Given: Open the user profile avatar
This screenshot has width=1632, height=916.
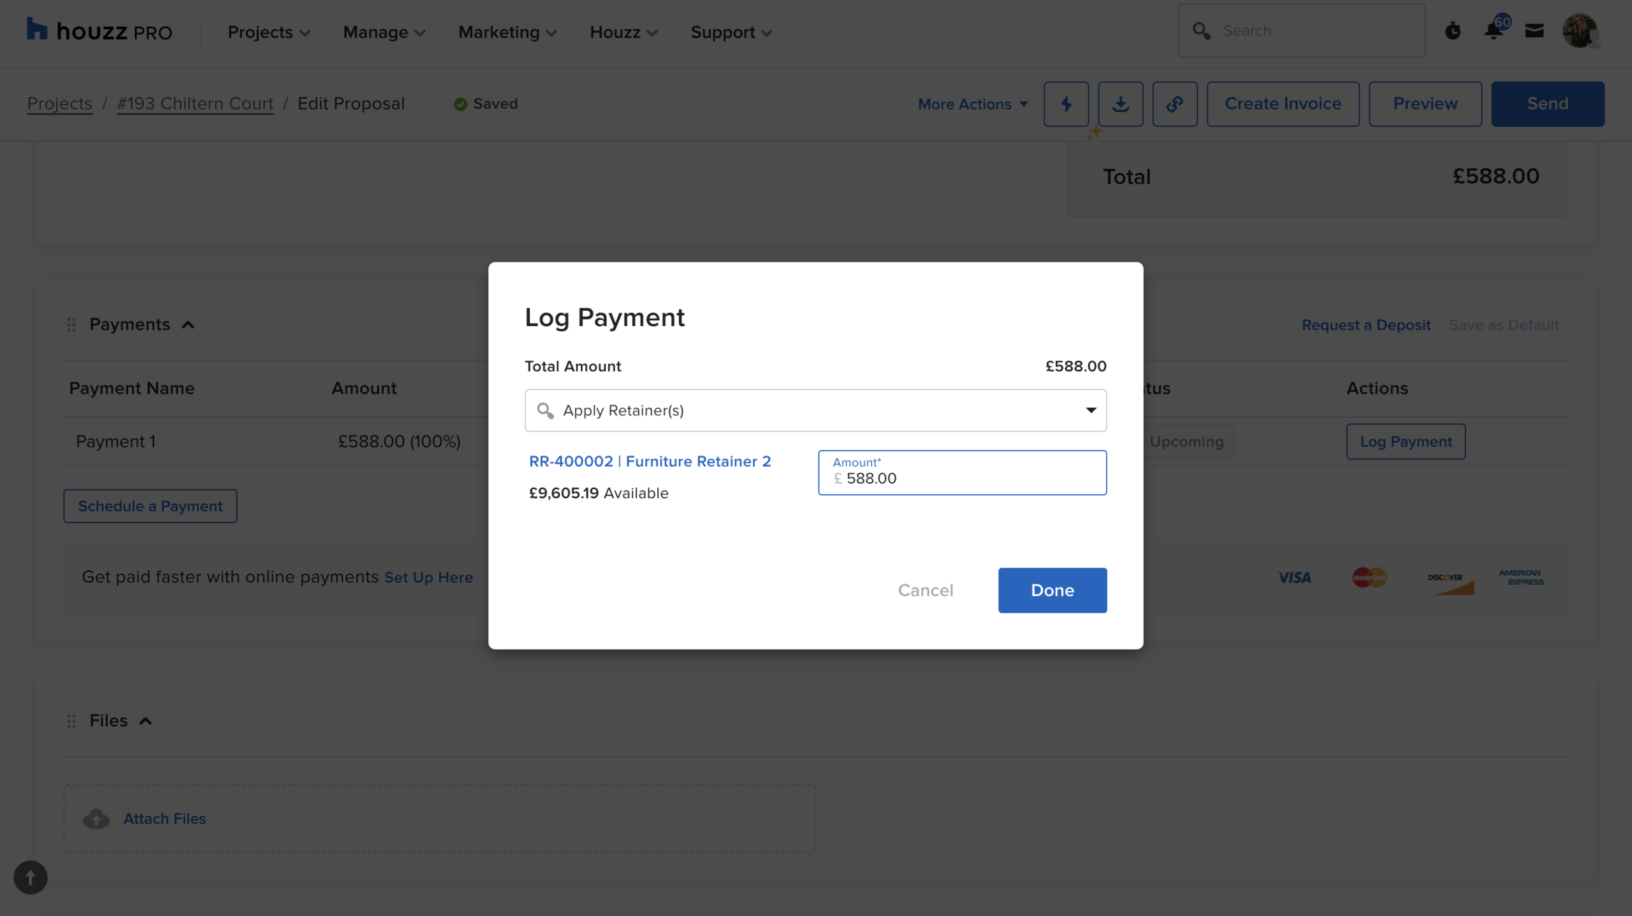Looking at the screenshot, I should (x=1579, y=31).
